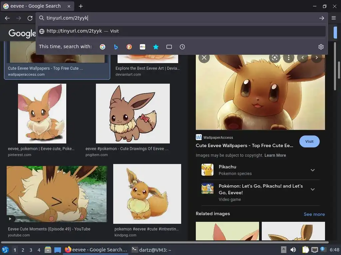Viewport: 341px width, 255px height.
Task: Search inside image with Lens icon
Action: click(x=275, y=57)
